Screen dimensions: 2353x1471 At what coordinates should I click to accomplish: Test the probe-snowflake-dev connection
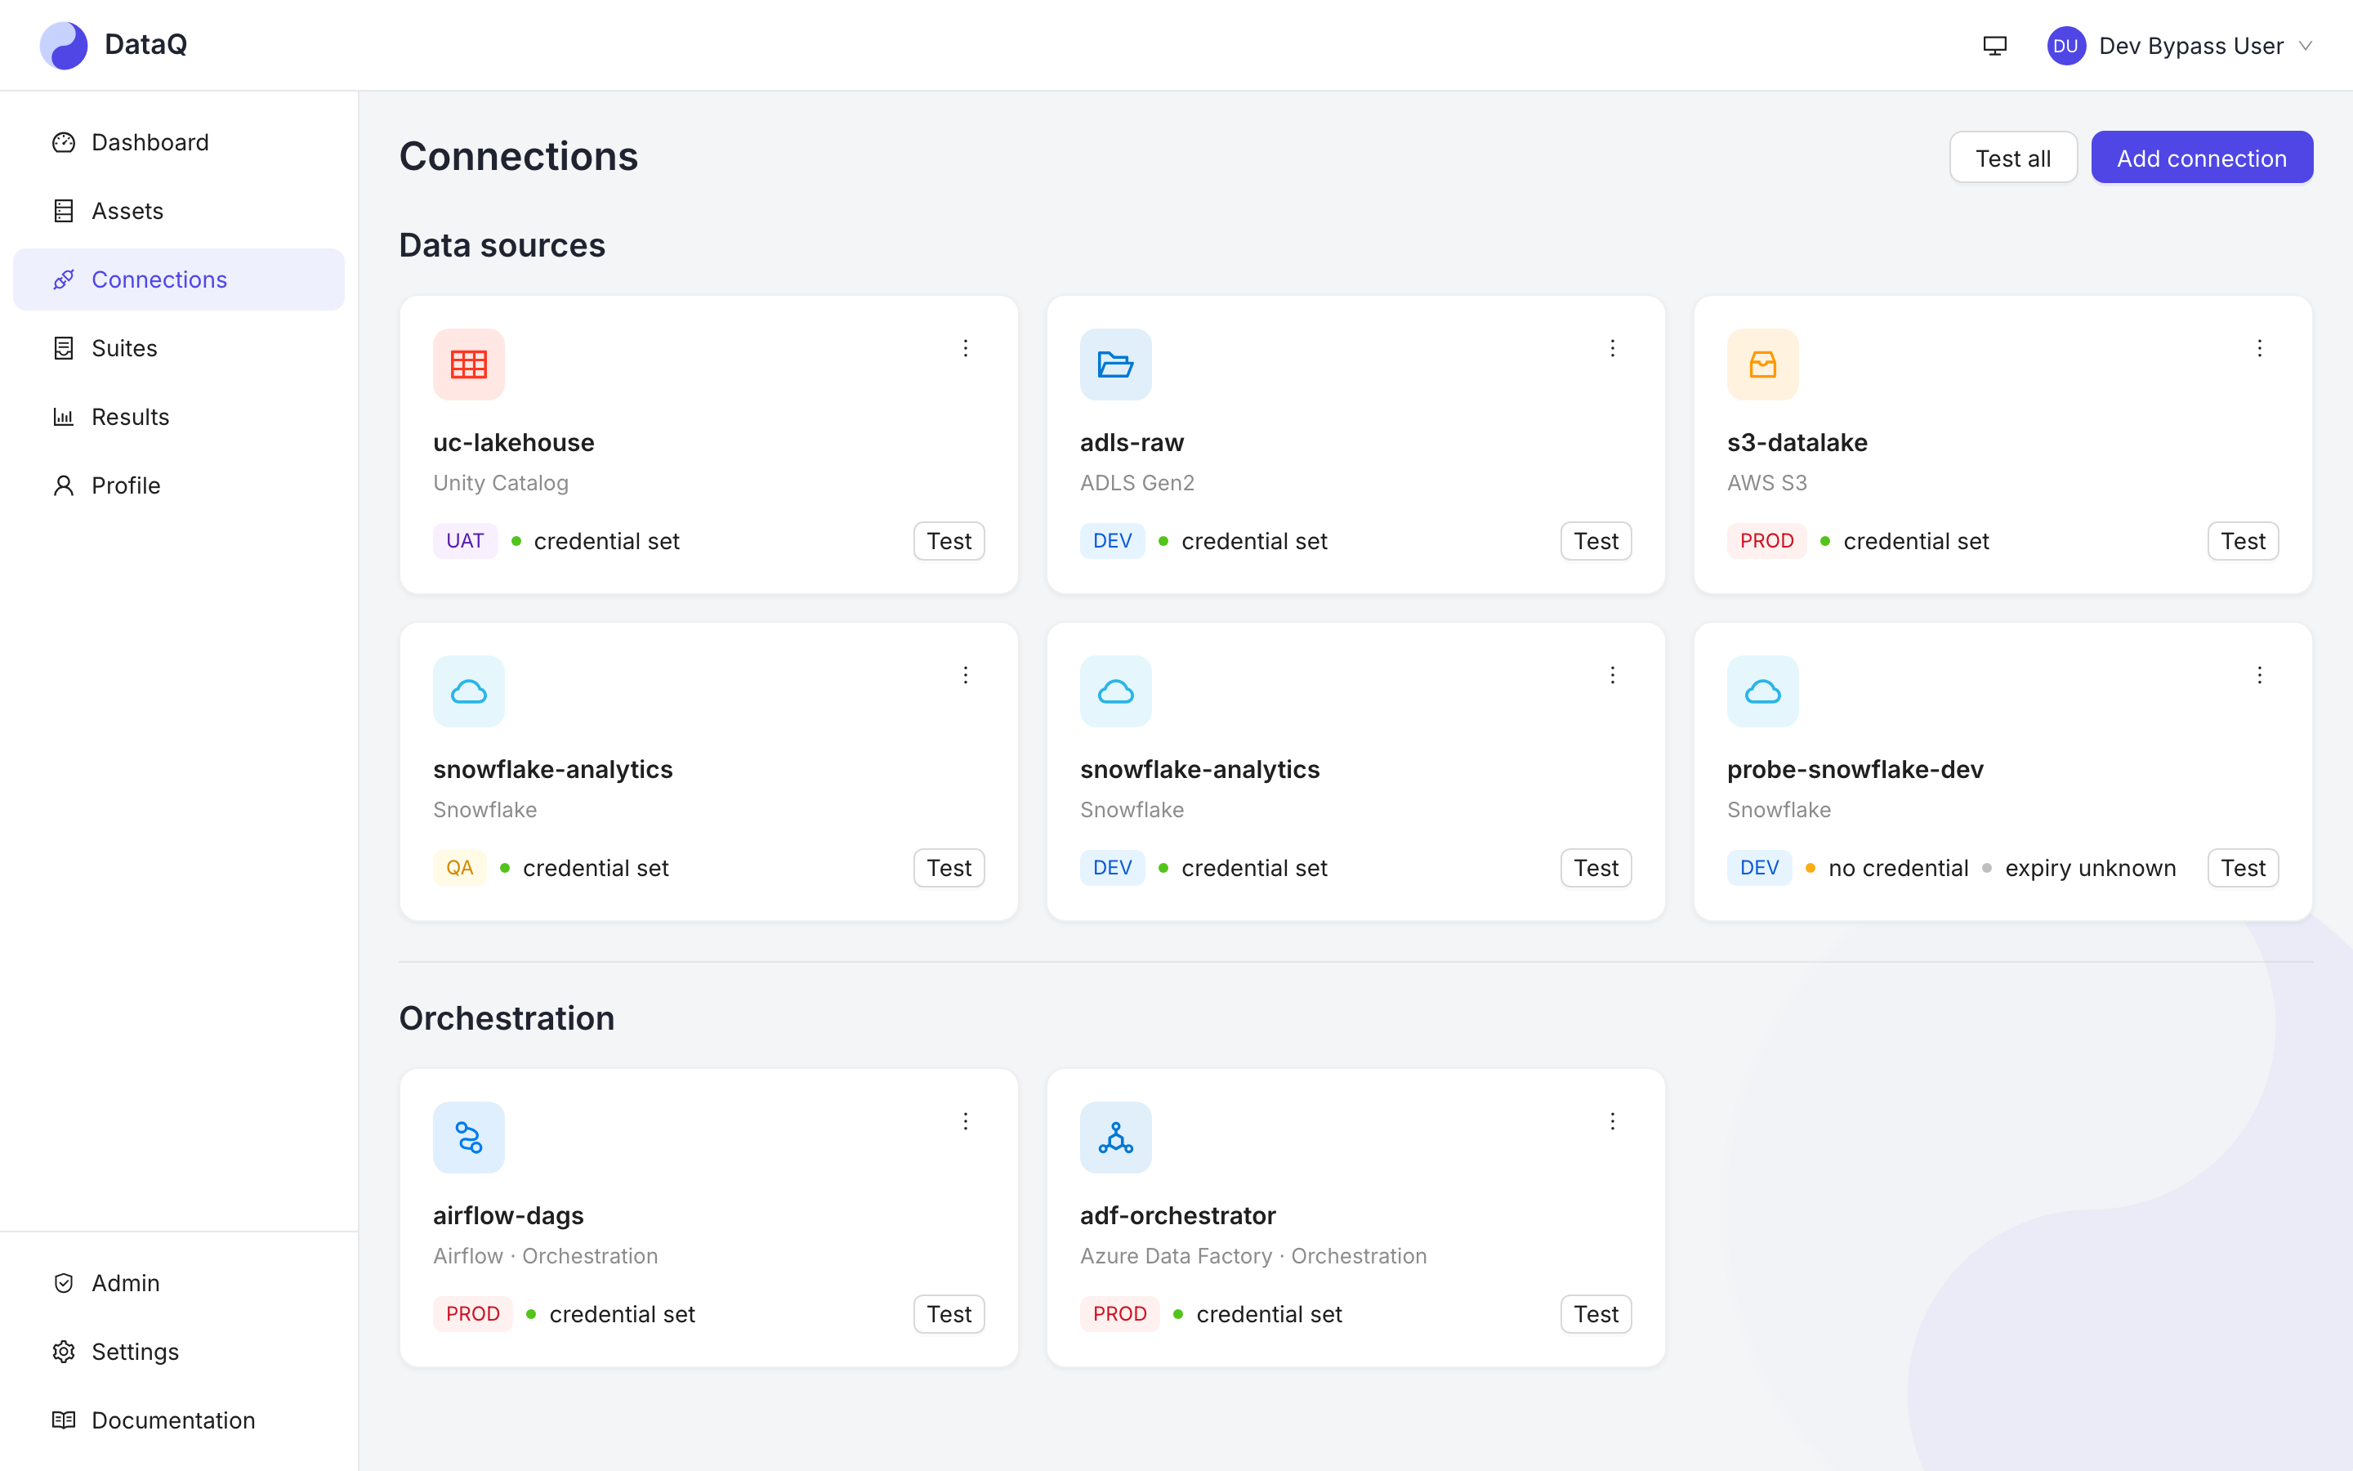point(2244,868)
